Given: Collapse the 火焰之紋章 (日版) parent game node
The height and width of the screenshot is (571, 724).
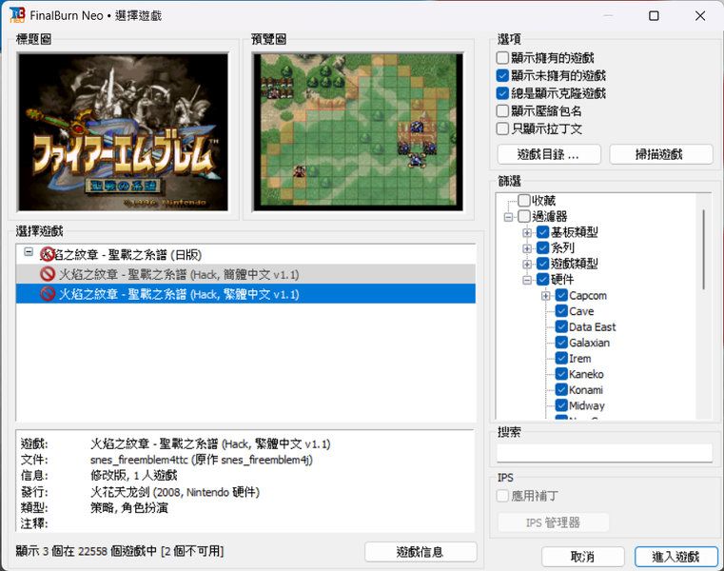Looking at the screenshot, I should (x=29, y=252).
